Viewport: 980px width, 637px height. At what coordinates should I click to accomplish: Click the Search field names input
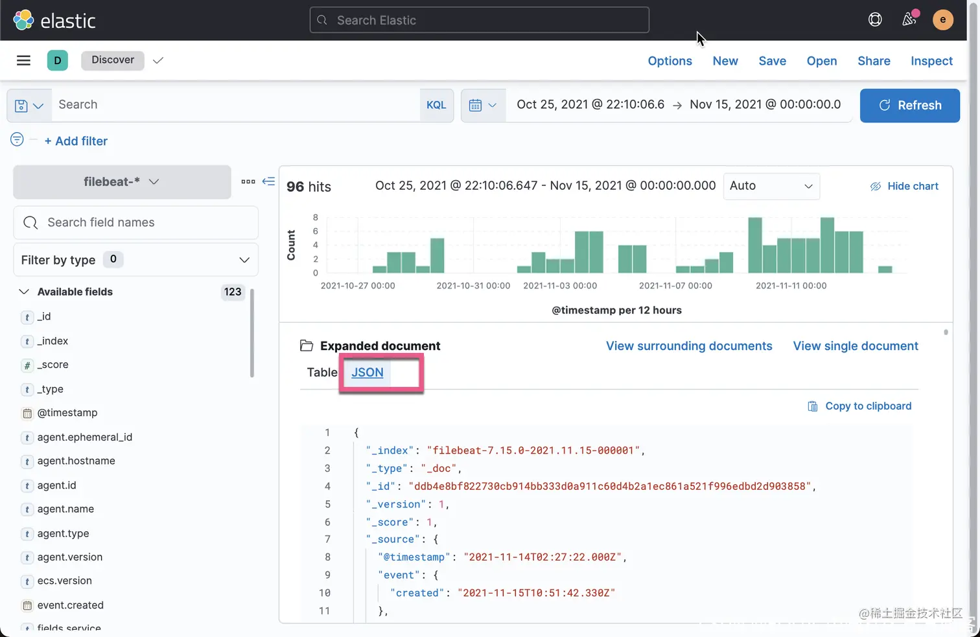(135, 223)
